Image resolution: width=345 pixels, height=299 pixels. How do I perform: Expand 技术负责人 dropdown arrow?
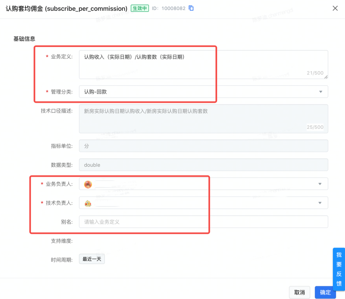[320, 203]
